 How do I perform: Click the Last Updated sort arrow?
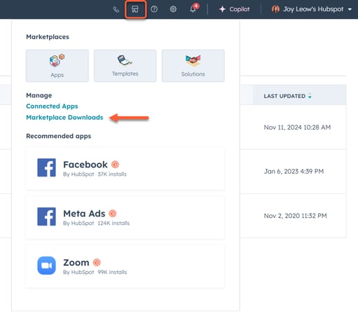click(x=310, y=96)
